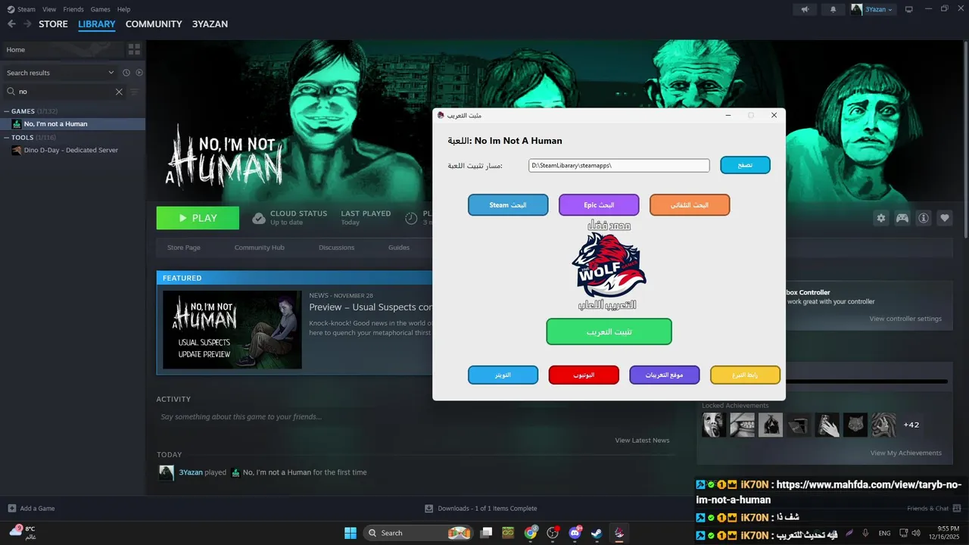The width and height of the screenshot is (969, 545).
Task: Click the cloud status check icon
Action: tap(259, 218)
